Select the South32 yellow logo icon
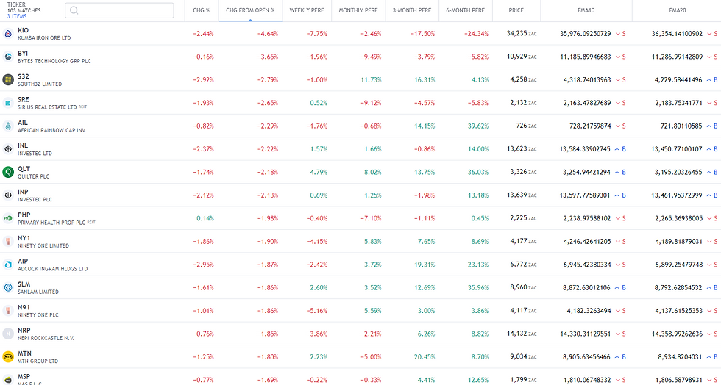Viewport: 721px width, 385px height. [x=8, y=79]
